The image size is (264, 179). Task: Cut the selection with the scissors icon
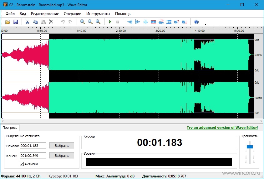pos(27,22)
